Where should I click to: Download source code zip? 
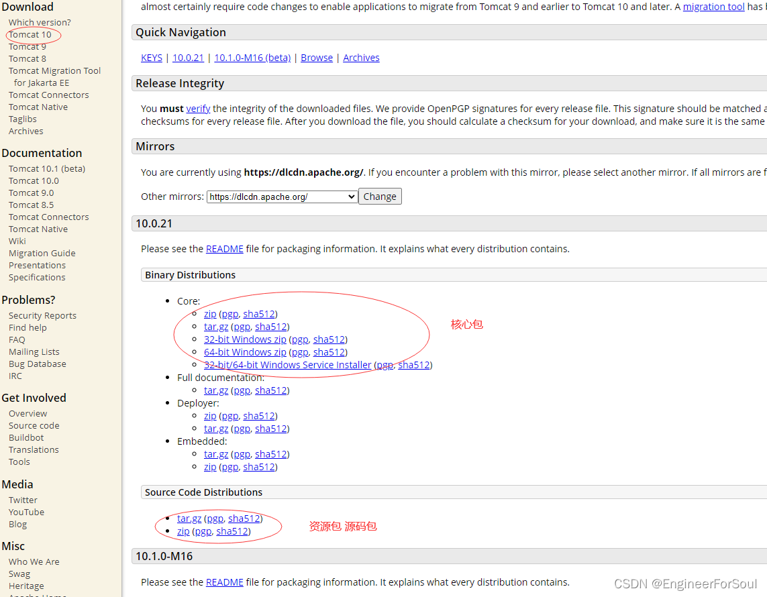(183, 531)
